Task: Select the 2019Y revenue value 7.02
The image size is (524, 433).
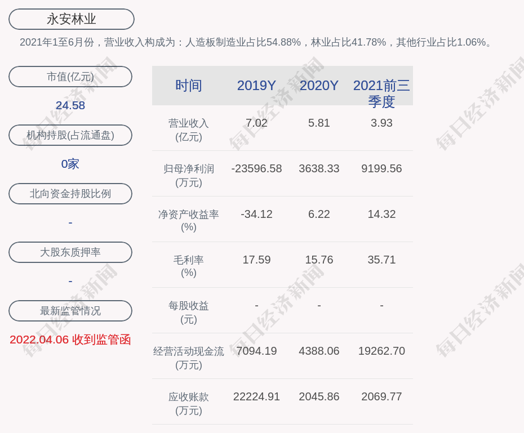Action: (257, 123)
